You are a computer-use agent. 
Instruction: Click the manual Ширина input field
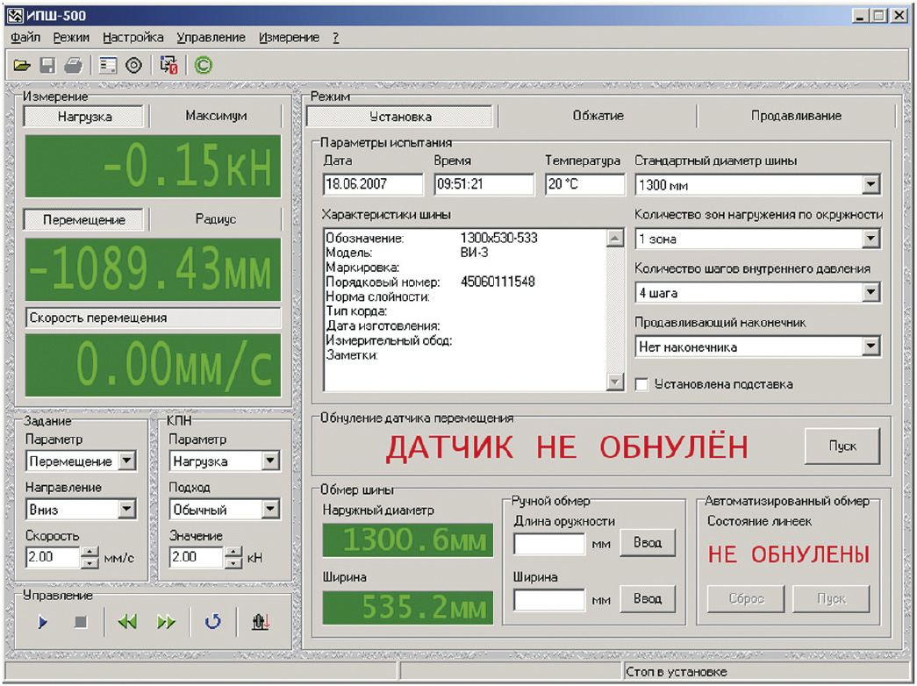click(x=549, y=600)
